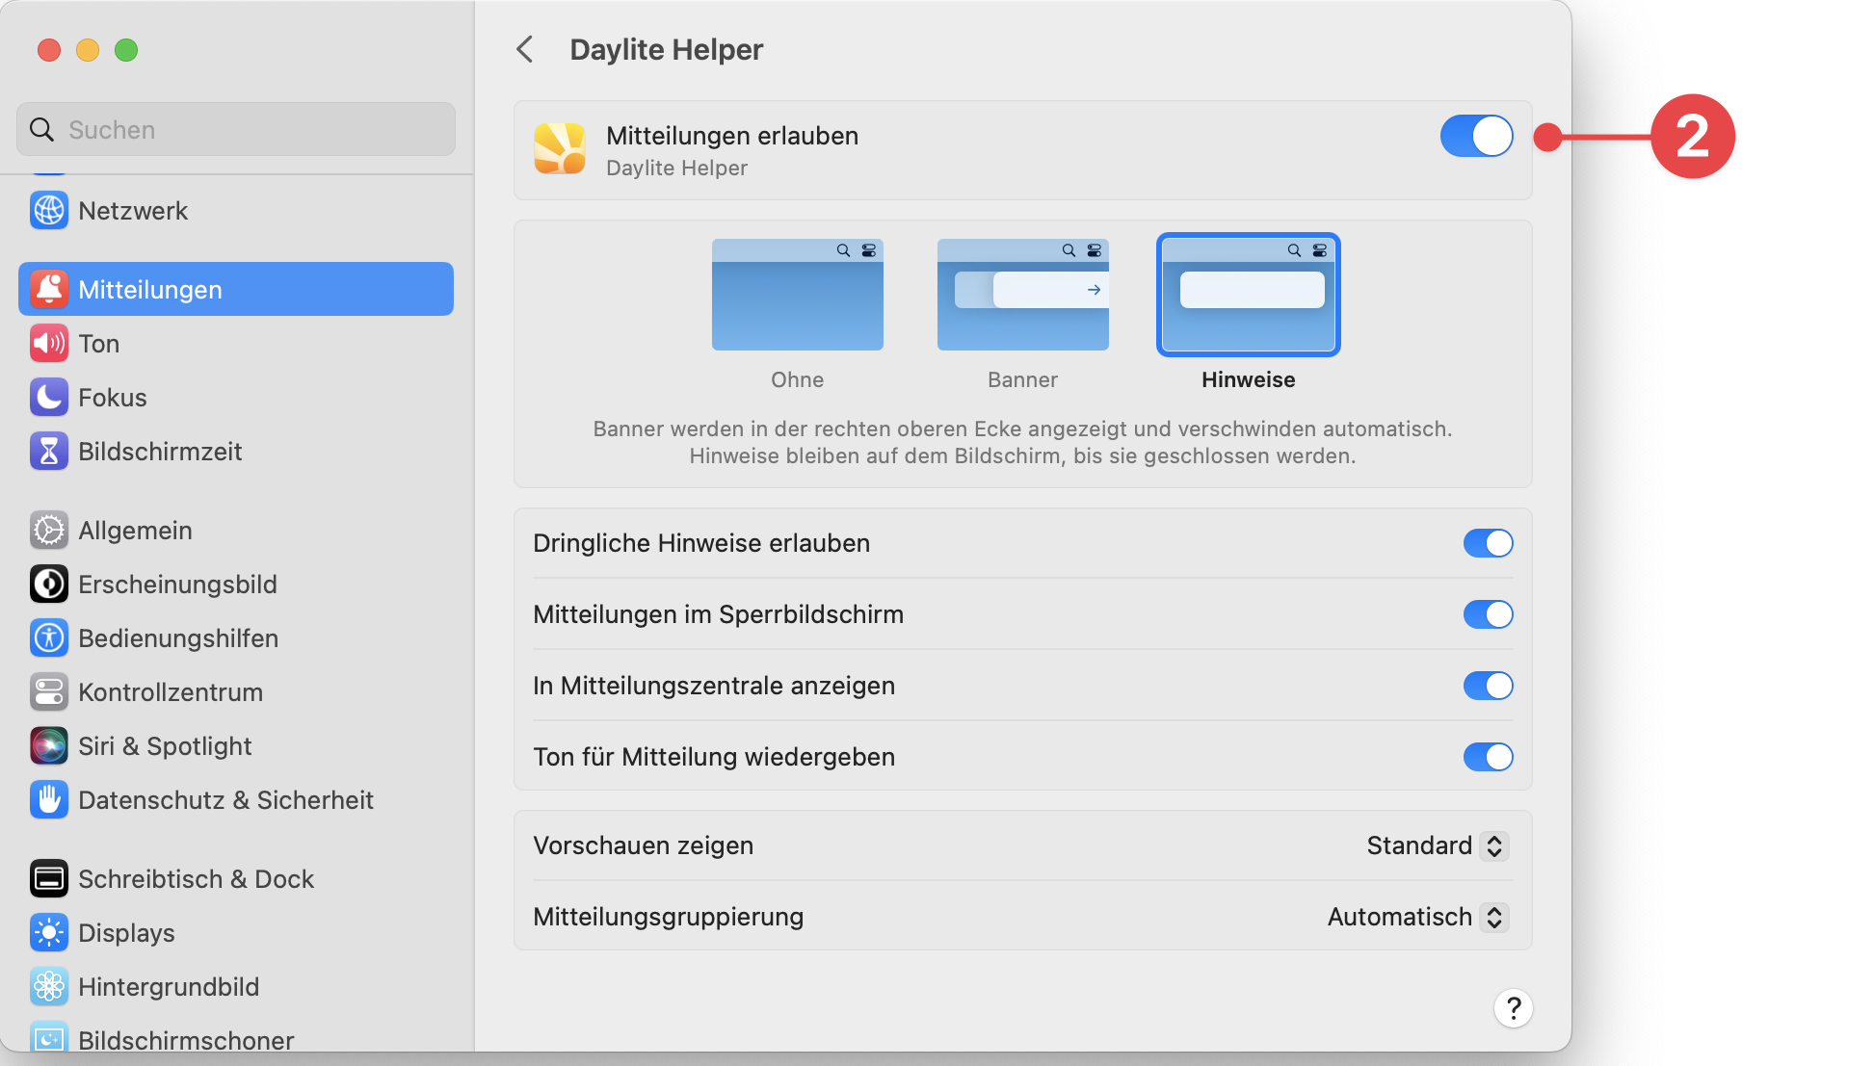The height and width of the screenshot is (1066, 1874).
Task: Click the Daylite Helper app icon
Action: coord(560,149)
